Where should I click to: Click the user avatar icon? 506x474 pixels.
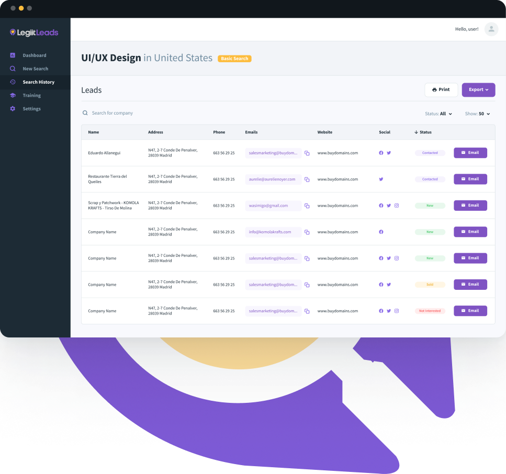(x=491, y=29)
